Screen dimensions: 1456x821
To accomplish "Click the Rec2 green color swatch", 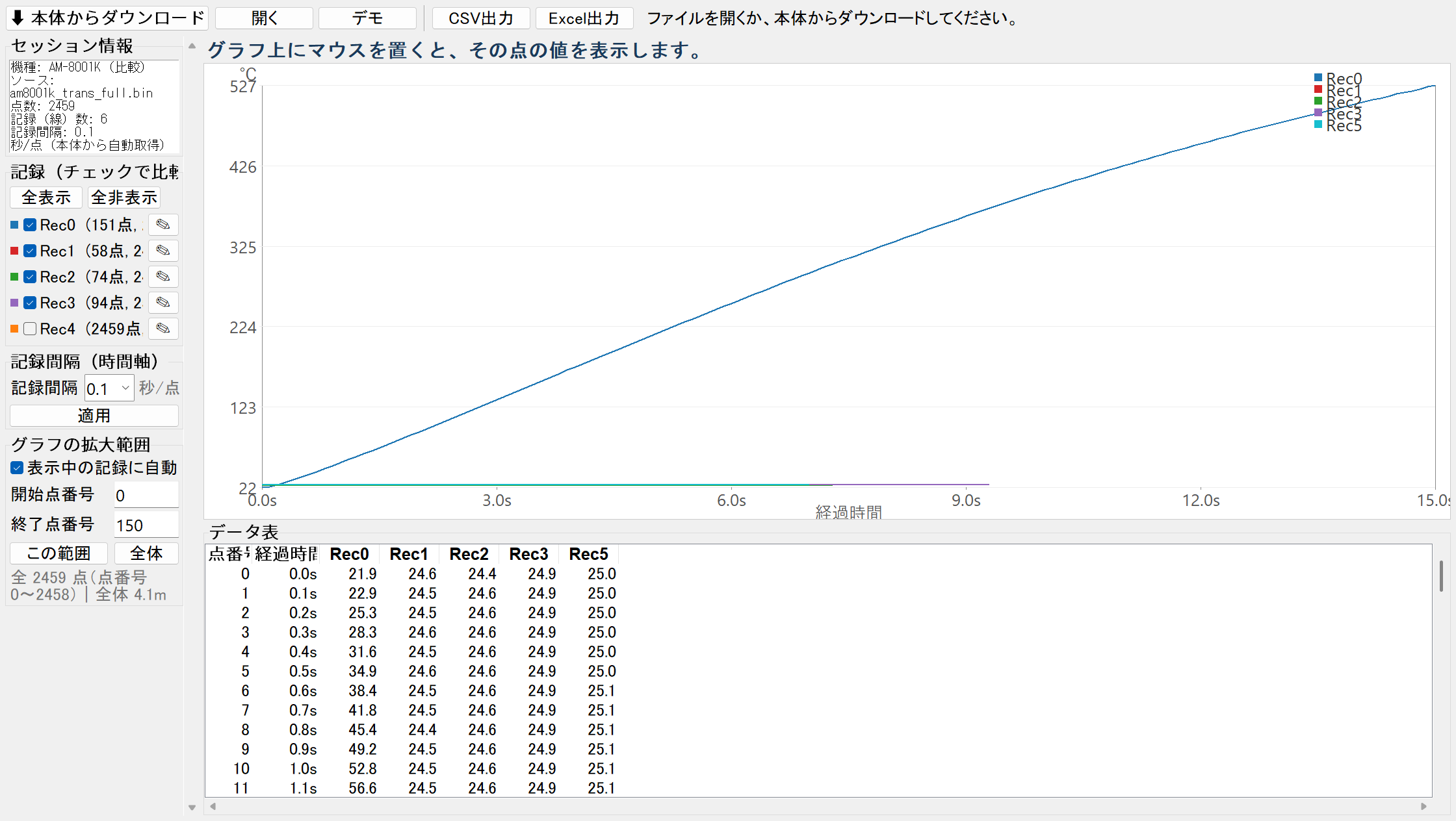I will [14, 277].
